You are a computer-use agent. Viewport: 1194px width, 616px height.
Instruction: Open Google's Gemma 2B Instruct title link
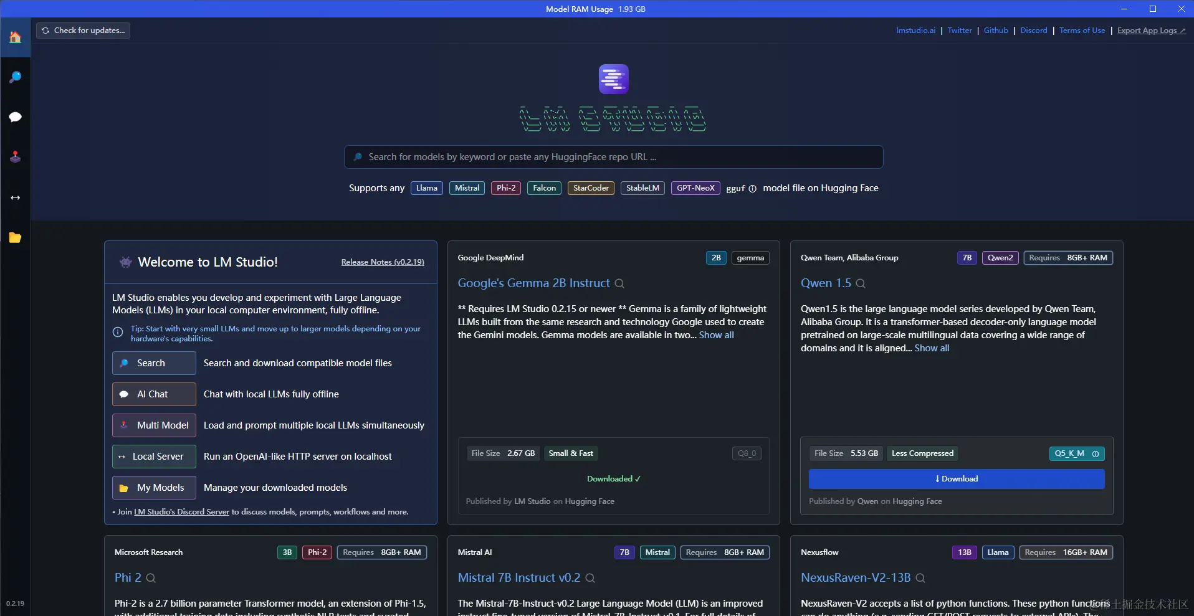pos(533,283)
